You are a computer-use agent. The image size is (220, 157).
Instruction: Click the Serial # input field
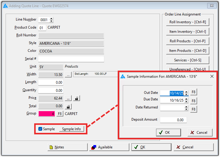click(x=71, y=59)
